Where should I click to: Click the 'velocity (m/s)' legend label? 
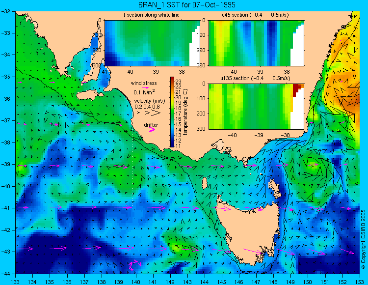150,101
